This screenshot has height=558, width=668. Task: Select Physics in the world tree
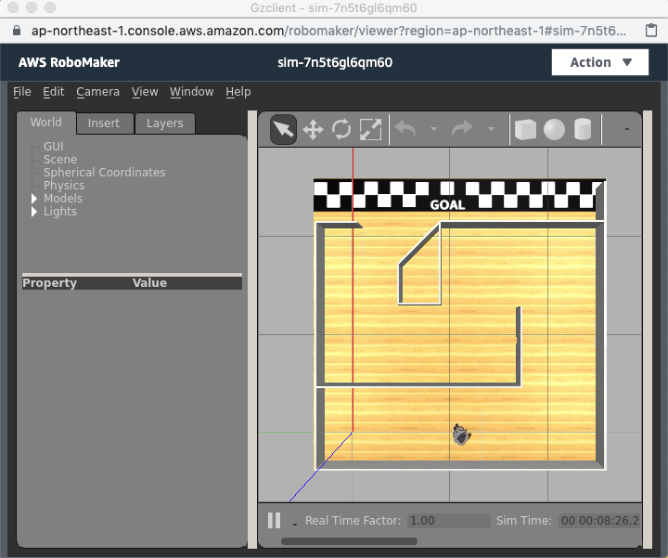64,186
